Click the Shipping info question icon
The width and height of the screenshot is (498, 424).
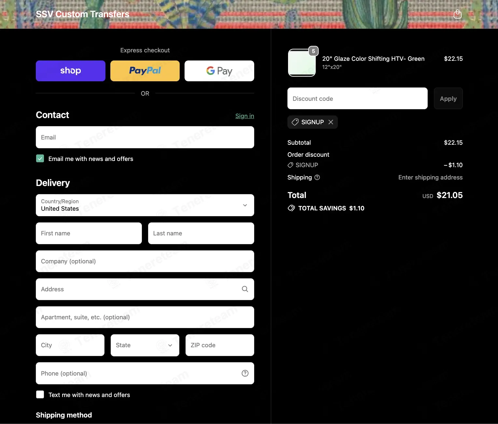(x=317, y=177)
